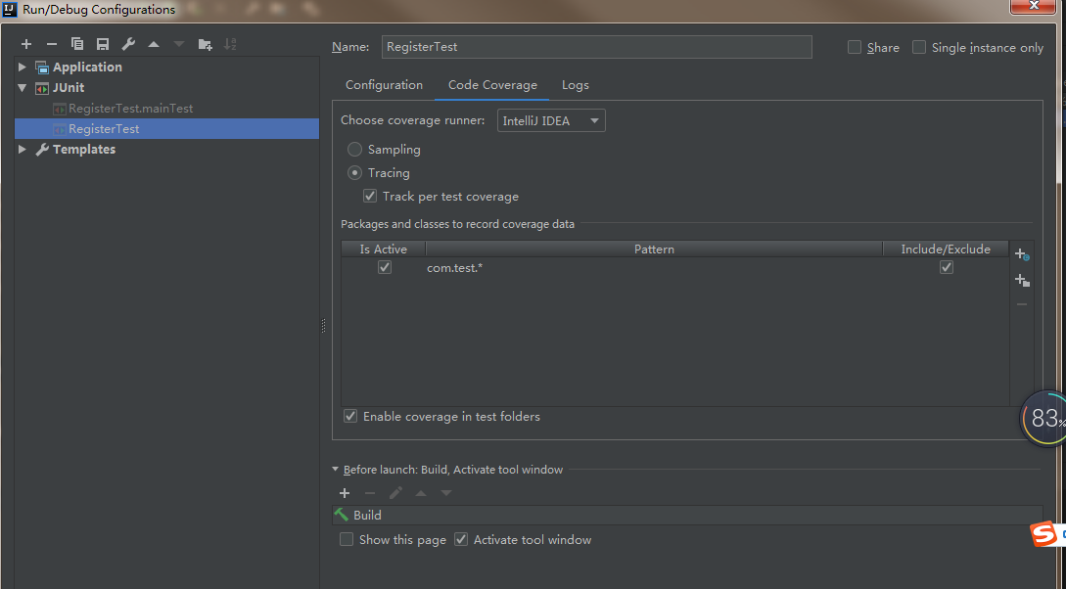Click the IntelliJ logo in title bar

coord(10,10)
